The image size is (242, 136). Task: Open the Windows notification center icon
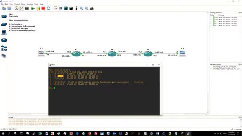pos(238,133)
